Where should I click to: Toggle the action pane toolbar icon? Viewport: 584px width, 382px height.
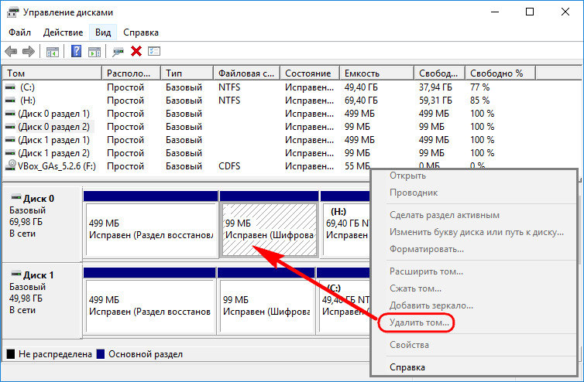pos(94,52)
